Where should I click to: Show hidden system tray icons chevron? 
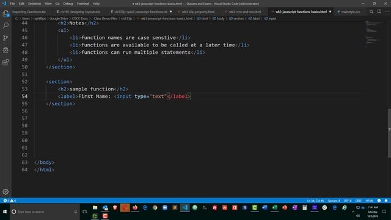(353, 212)
